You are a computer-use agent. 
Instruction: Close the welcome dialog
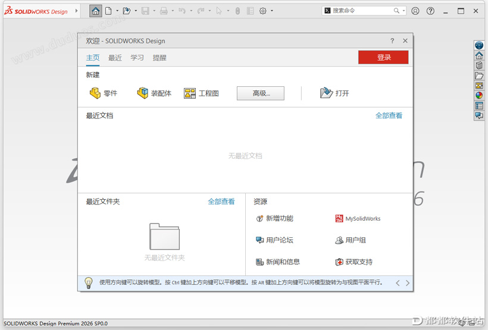[405, 41]
